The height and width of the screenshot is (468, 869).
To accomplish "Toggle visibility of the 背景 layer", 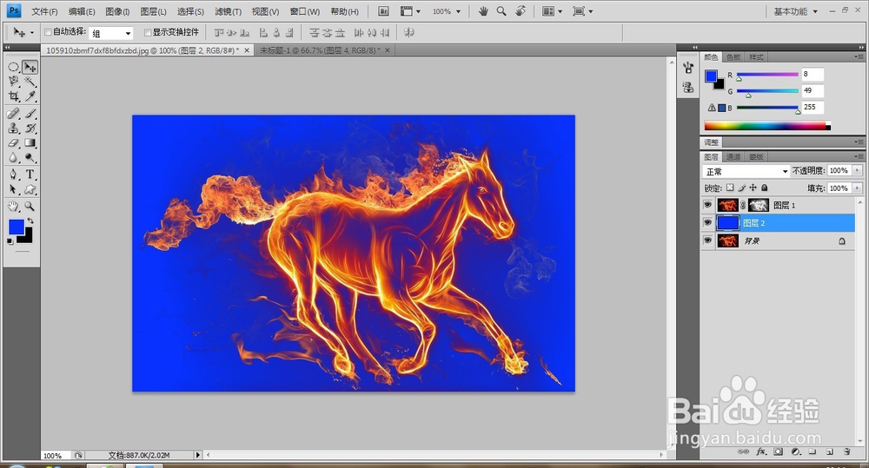I will (x=707, y=241).
